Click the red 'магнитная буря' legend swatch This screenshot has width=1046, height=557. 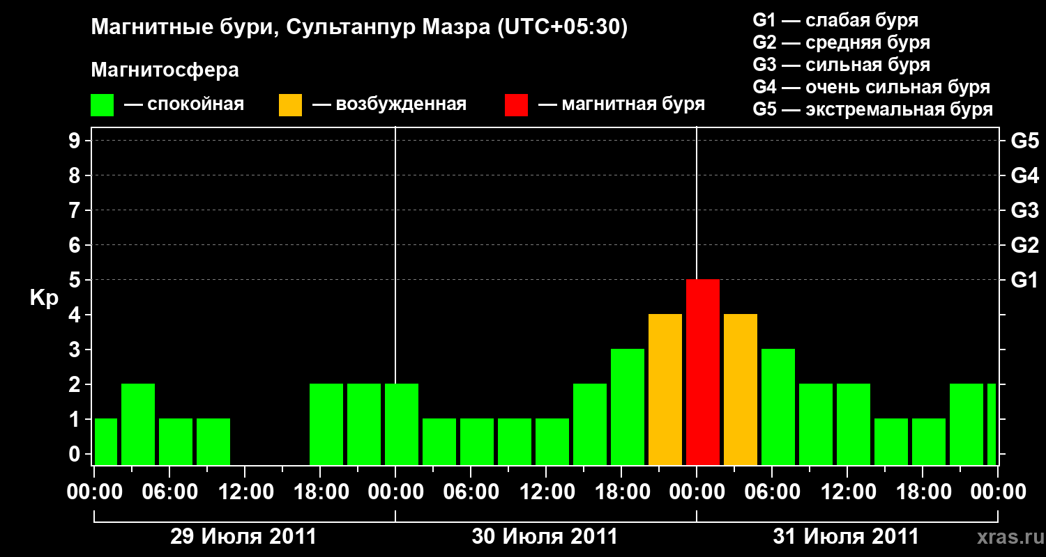pos(517,105)
